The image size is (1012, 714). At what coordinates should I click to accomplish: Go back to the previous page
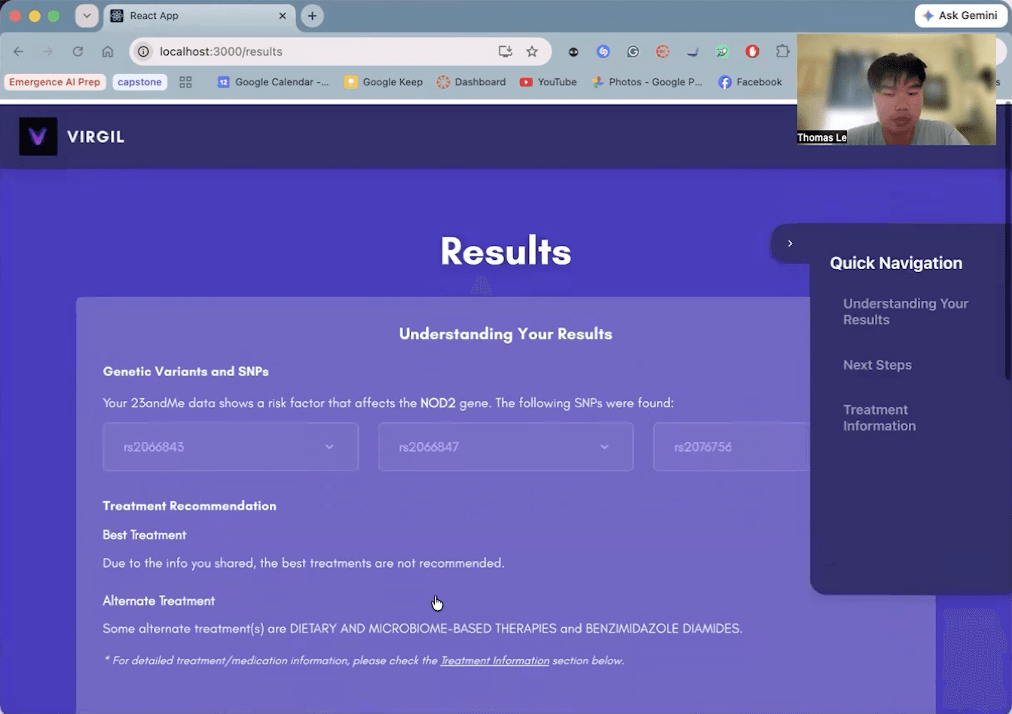(x=19, y=51)
